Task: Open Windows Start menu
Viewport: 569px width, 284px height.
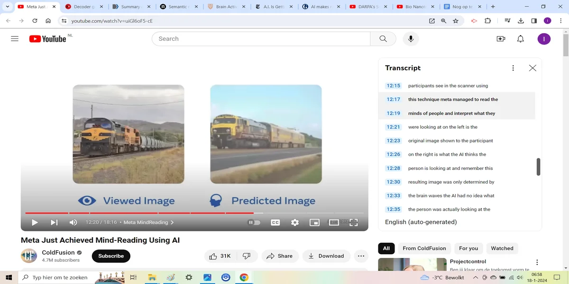Action: click(9, 277)
